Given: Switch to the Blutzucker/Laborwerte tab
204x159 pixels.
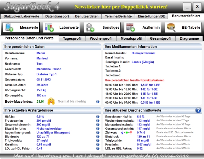Looking at the screenshot, I should pyautogui.click(x=21, y=16).
